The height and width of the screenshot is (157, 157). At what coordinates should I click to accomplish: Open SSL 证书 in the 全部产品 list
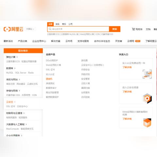click(50, 70)
